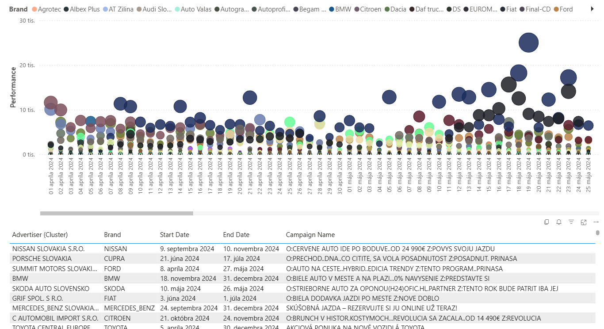
Task: Open the table's filter icon
Action: 571,222
